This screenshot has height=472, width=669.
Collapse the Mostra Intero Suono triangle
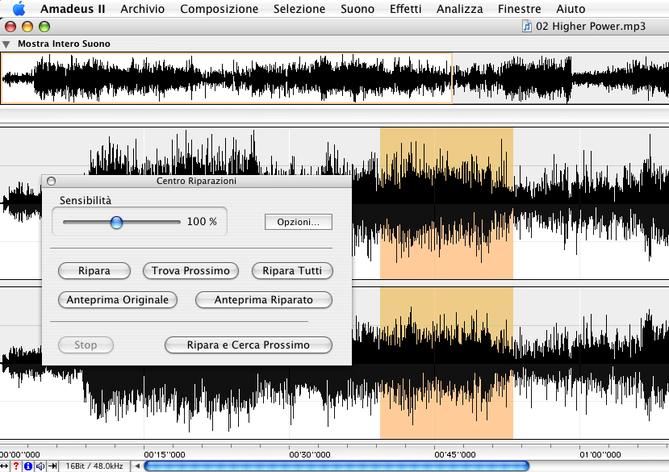(x=6, y=44)
